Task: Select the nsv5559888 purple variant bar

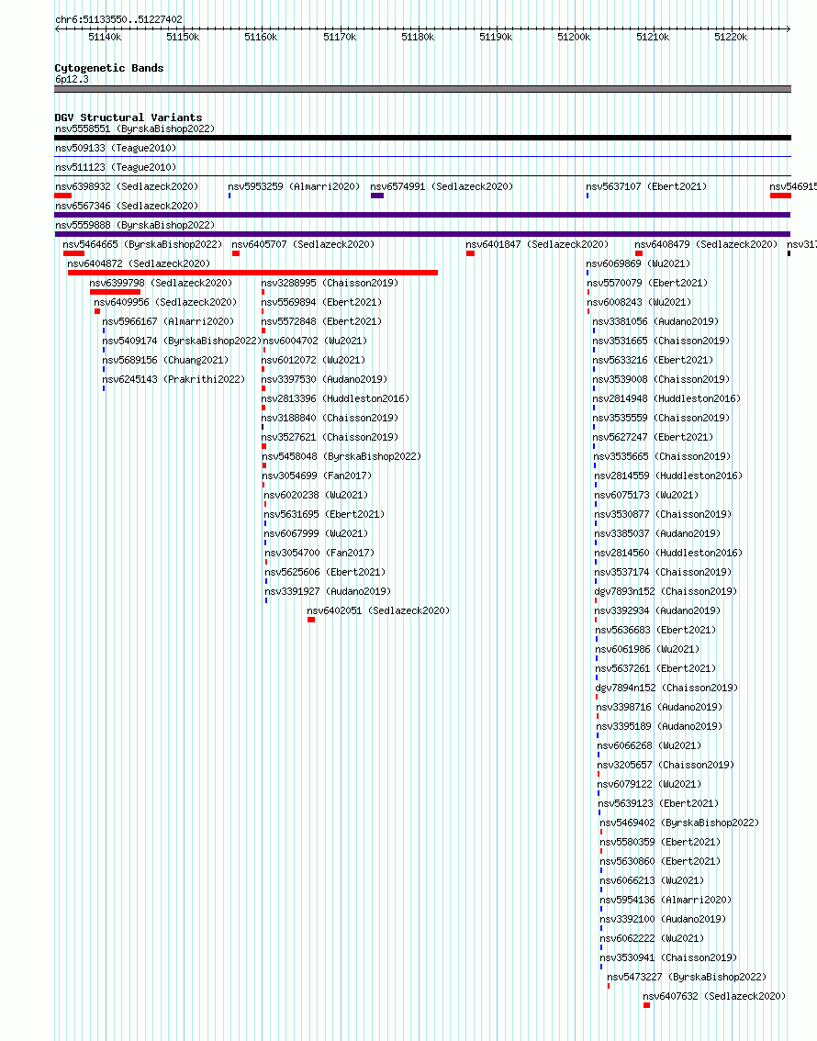Action: pos(423,234)
